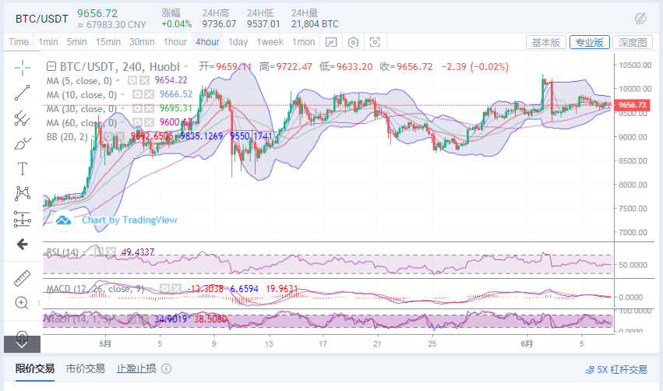The height and width of the screenshot is (391, 663).
Task: Open the indicators chart icon
Action: [331, 42]
